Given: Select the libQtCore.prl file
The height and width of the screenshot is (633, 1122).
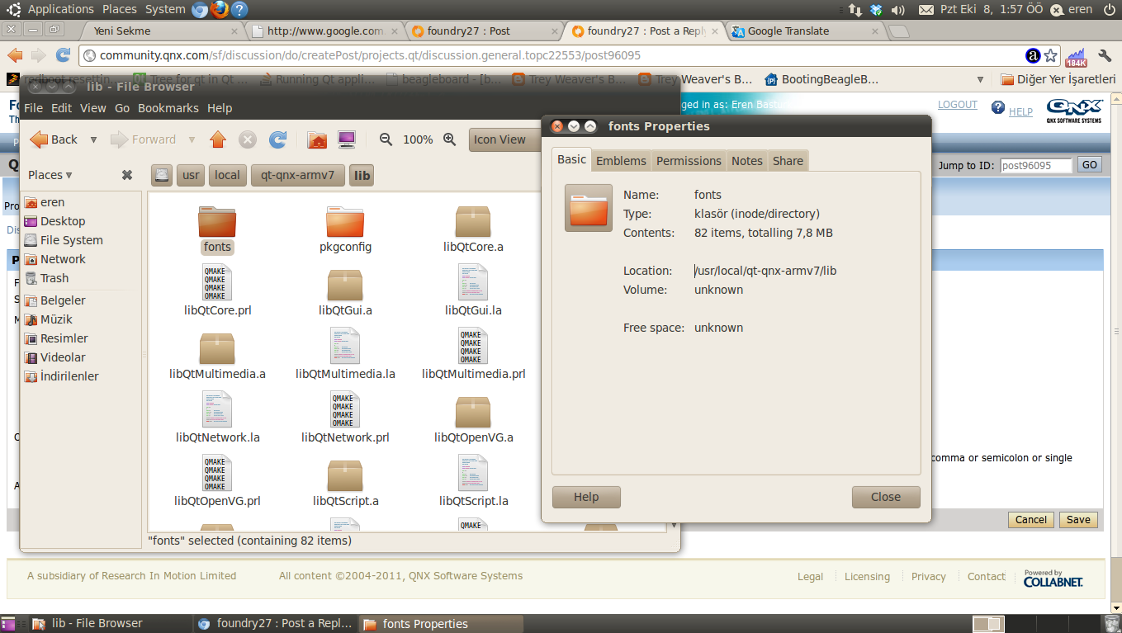Looking at the screenshot, I should (217, 291).
